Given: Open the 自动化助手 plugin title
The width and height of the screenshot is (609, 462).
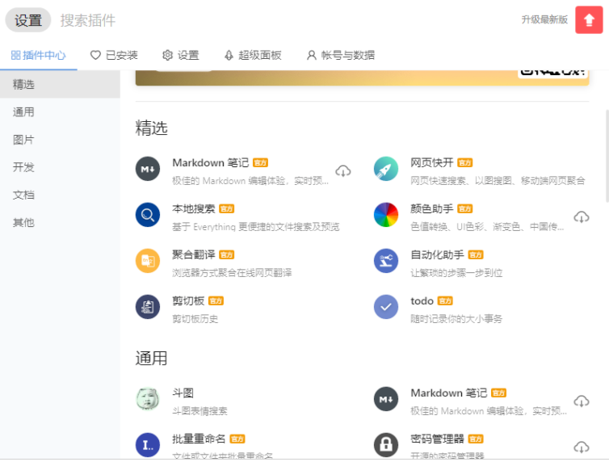Looking at the screenshot, I should tap(437, 254).
